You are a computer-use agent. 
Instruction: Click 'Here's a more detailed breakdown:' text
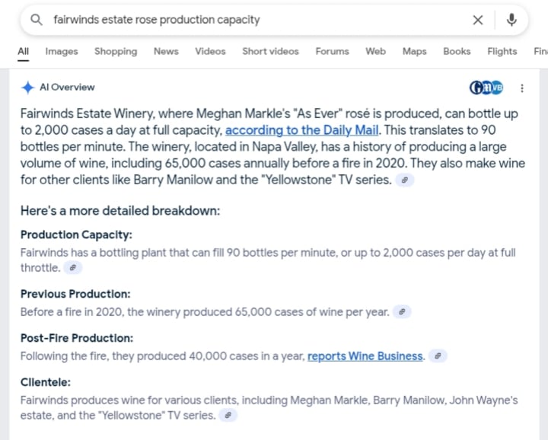120,211
